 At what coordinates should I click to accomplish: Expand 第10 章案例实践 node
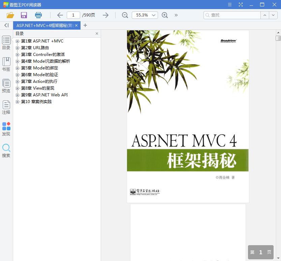click(17, 102)
